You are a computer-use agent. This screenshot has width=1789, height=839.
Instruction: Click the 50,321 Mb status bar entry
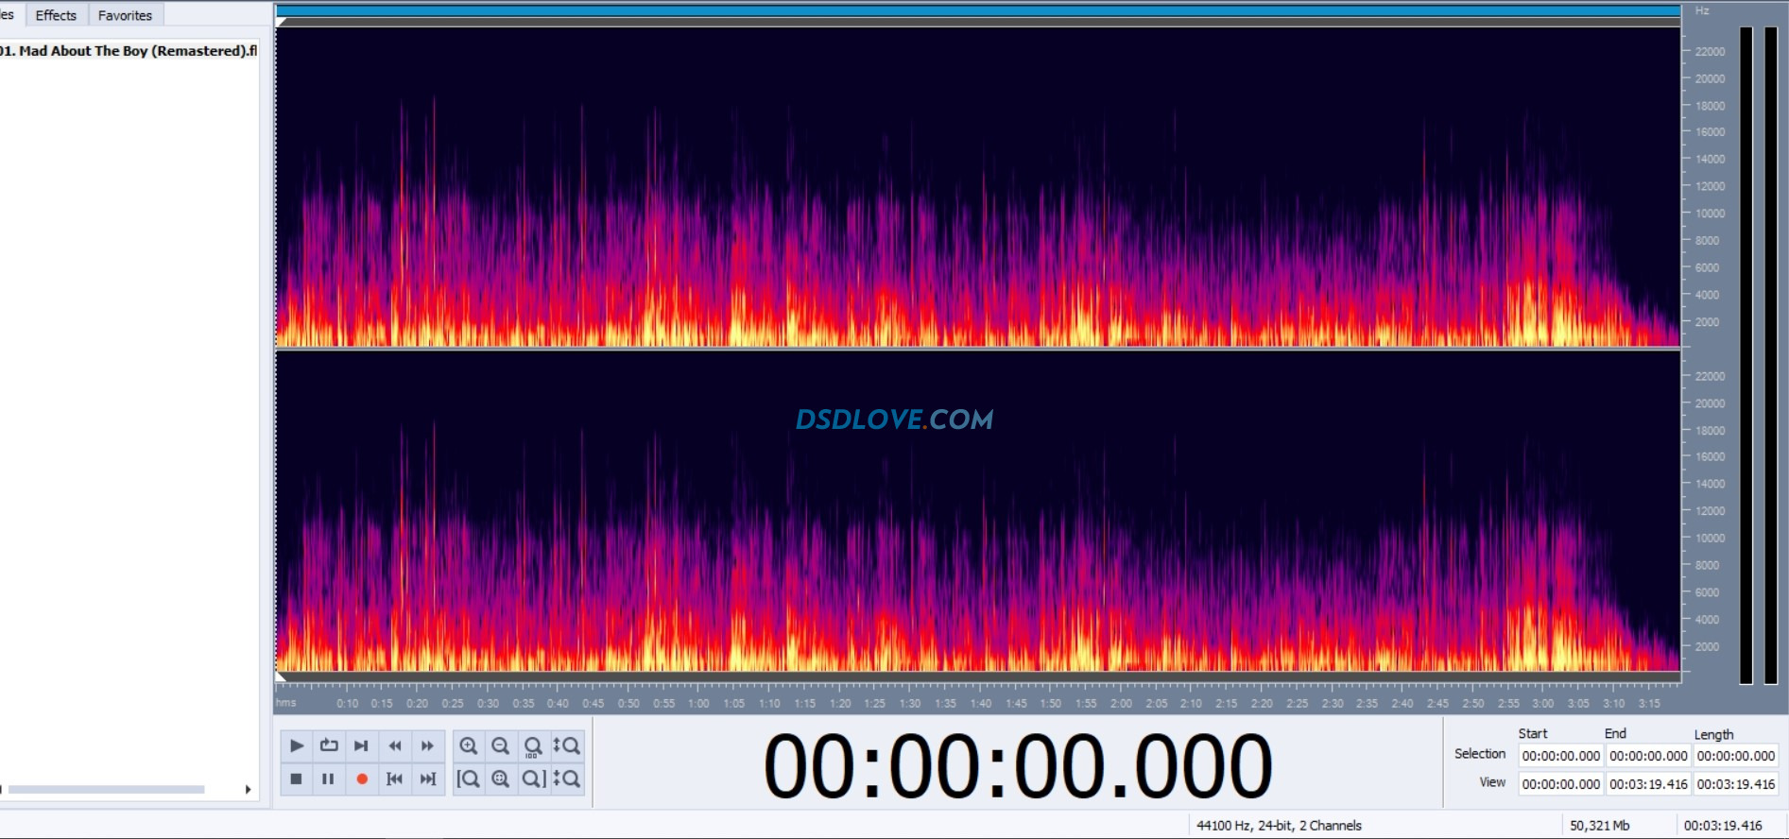point(1600,825)
